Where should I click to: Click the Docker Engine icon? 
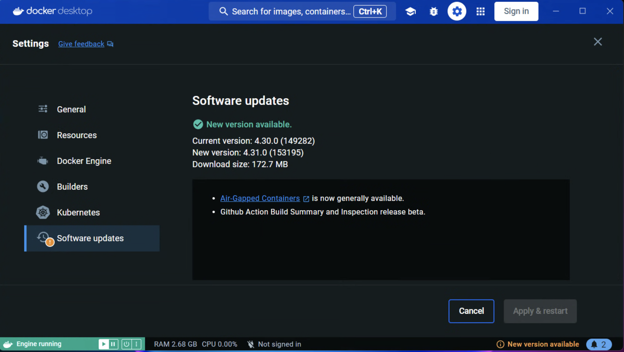tap(43, 161)
